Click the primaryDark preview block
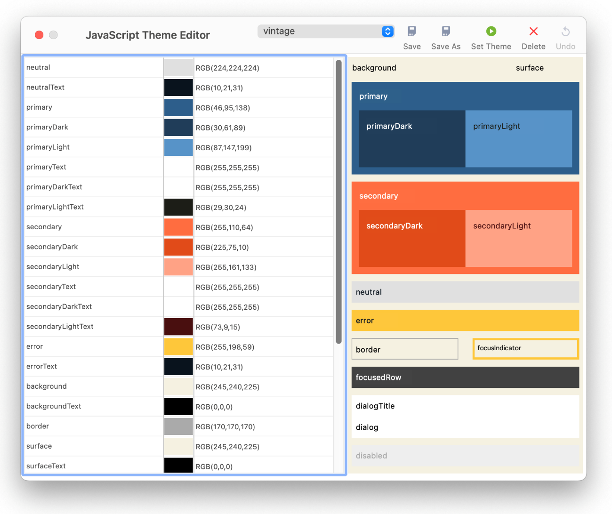 (x=412, y=139)
